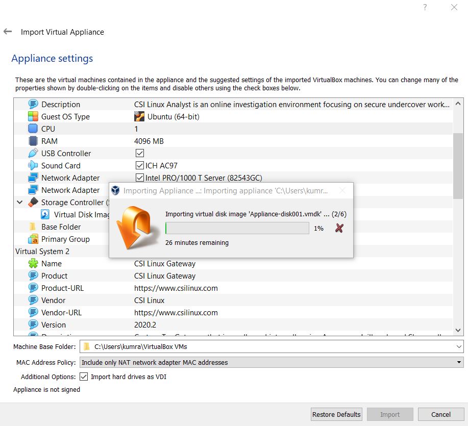Click the Name value CSI Linux Gateway
The height and width of the screenshot is (426, 468).
click(x=165, y=263)
